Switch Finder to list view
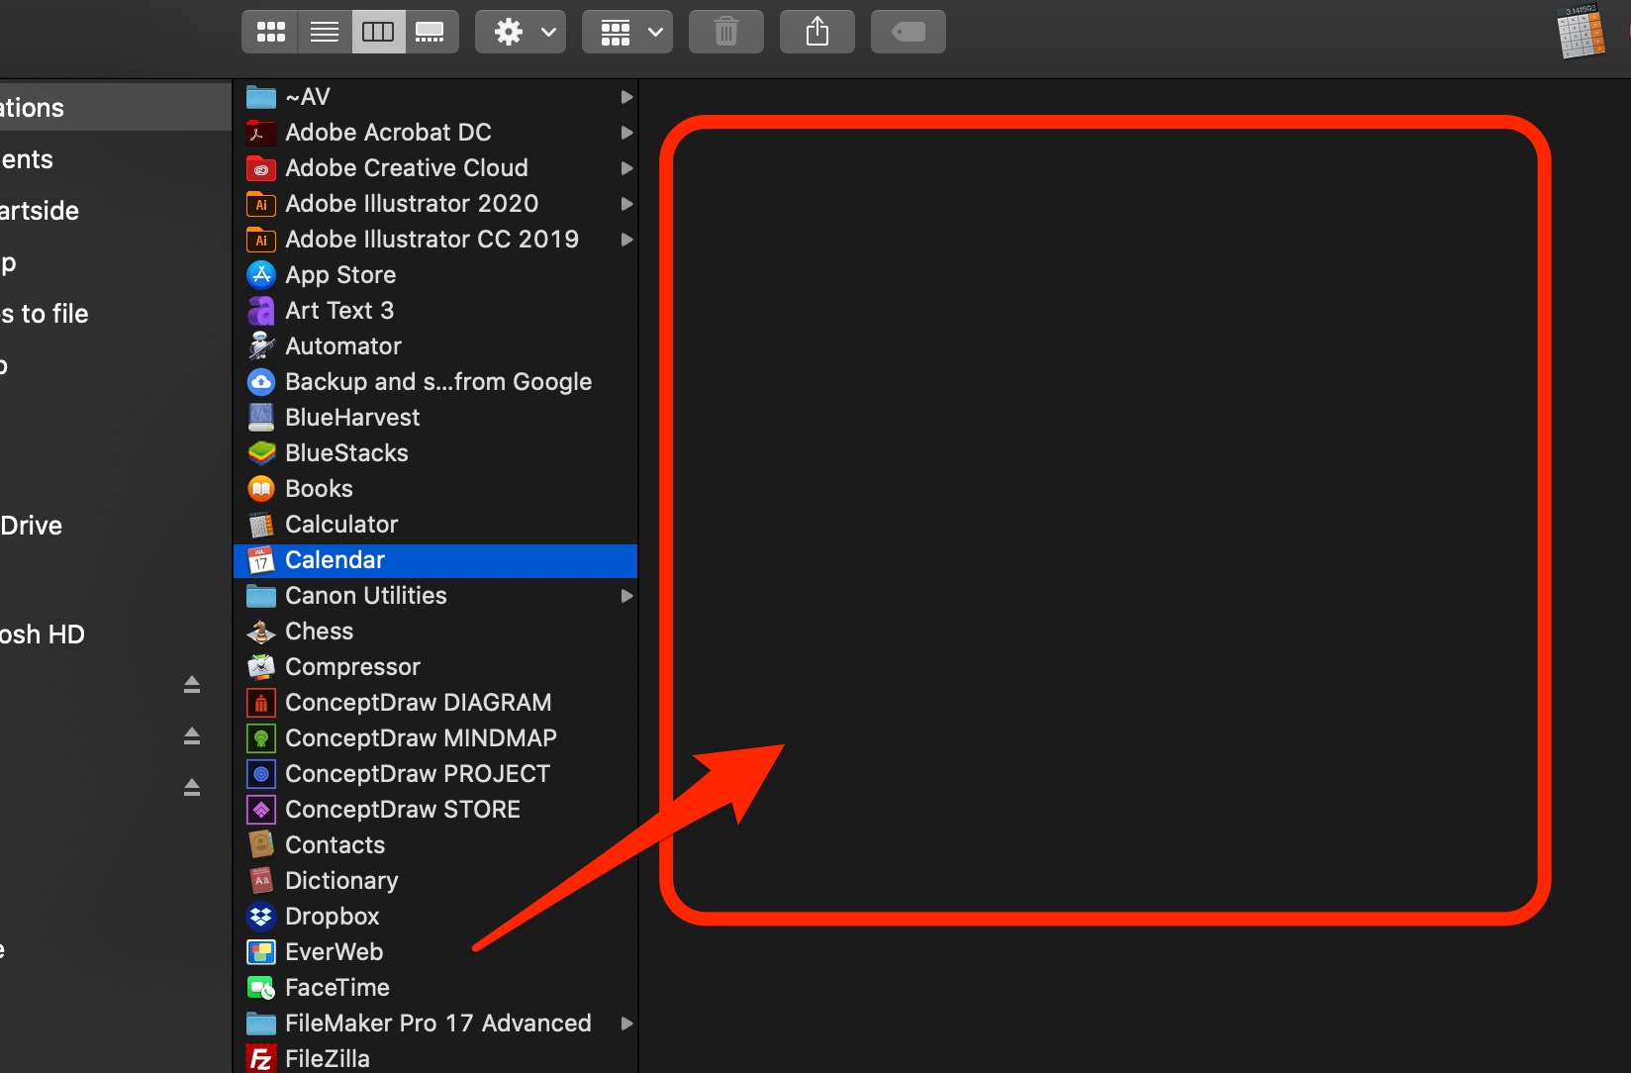This screenshot has width=1631, height=1073. (325, 32)
